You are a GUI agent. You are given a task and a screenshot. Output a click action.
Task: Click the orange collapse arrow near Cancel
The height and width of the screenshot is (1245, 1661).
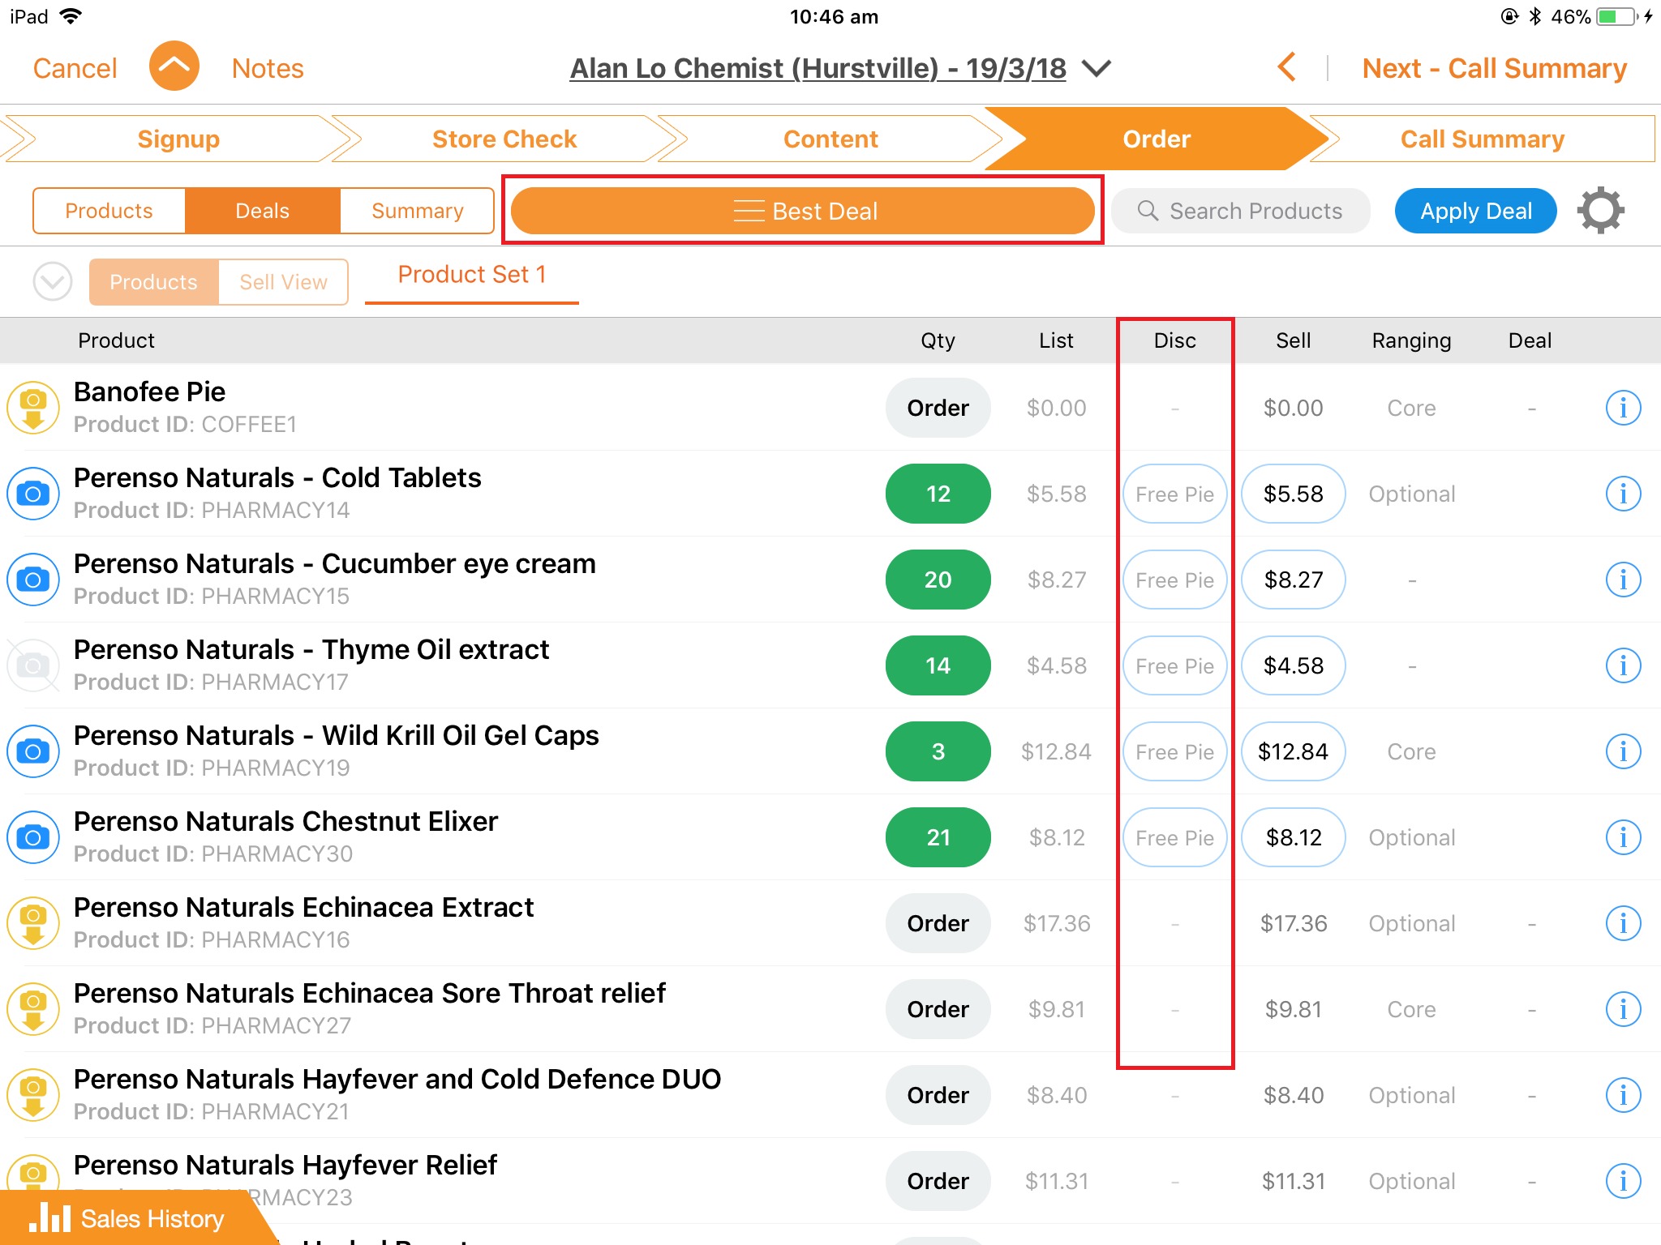pos(174,67)
